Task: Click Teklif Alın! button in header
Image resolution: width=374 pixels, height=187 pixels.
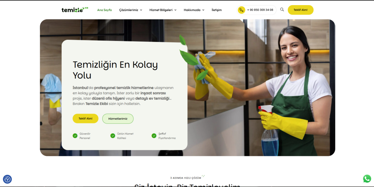Action: pyautogui.click(x=301, y=10)
